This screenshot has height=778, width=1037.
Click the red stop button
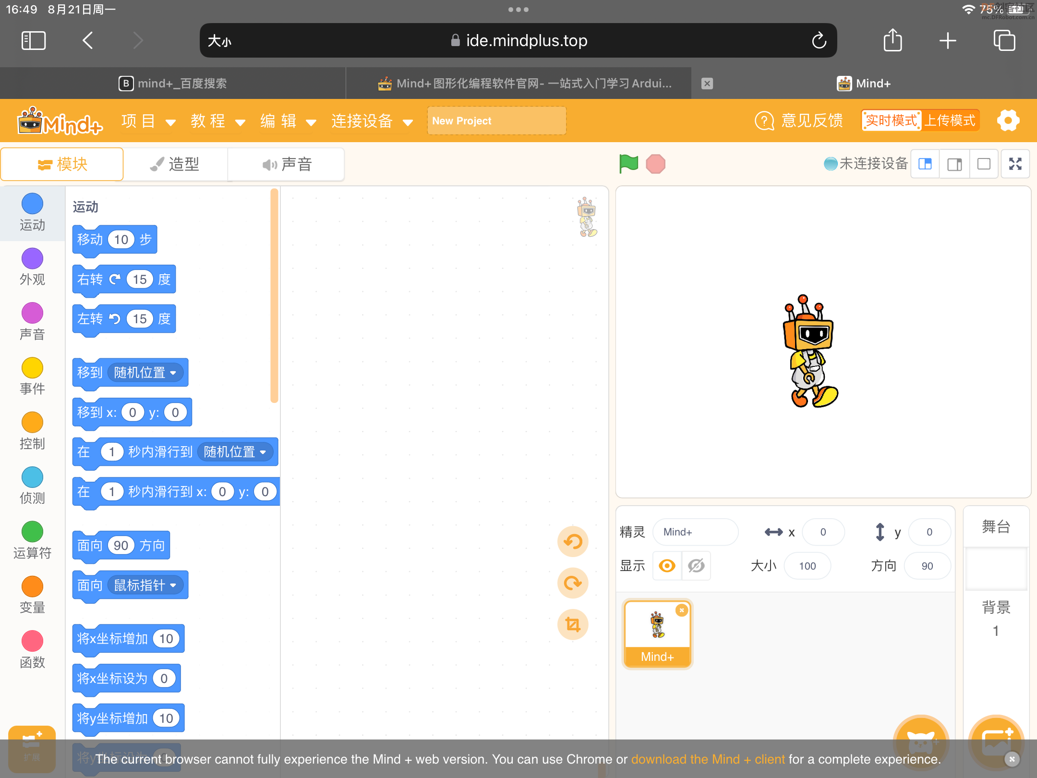click(655, 164)
